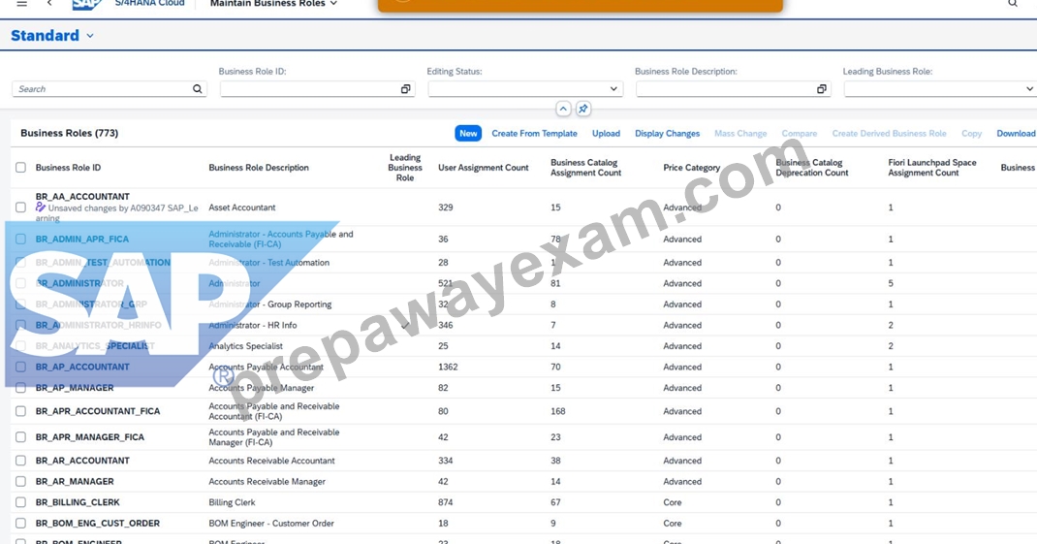1037x544 pixels.
Task: Collapse the filter header with up arrow
Action: 563,109
